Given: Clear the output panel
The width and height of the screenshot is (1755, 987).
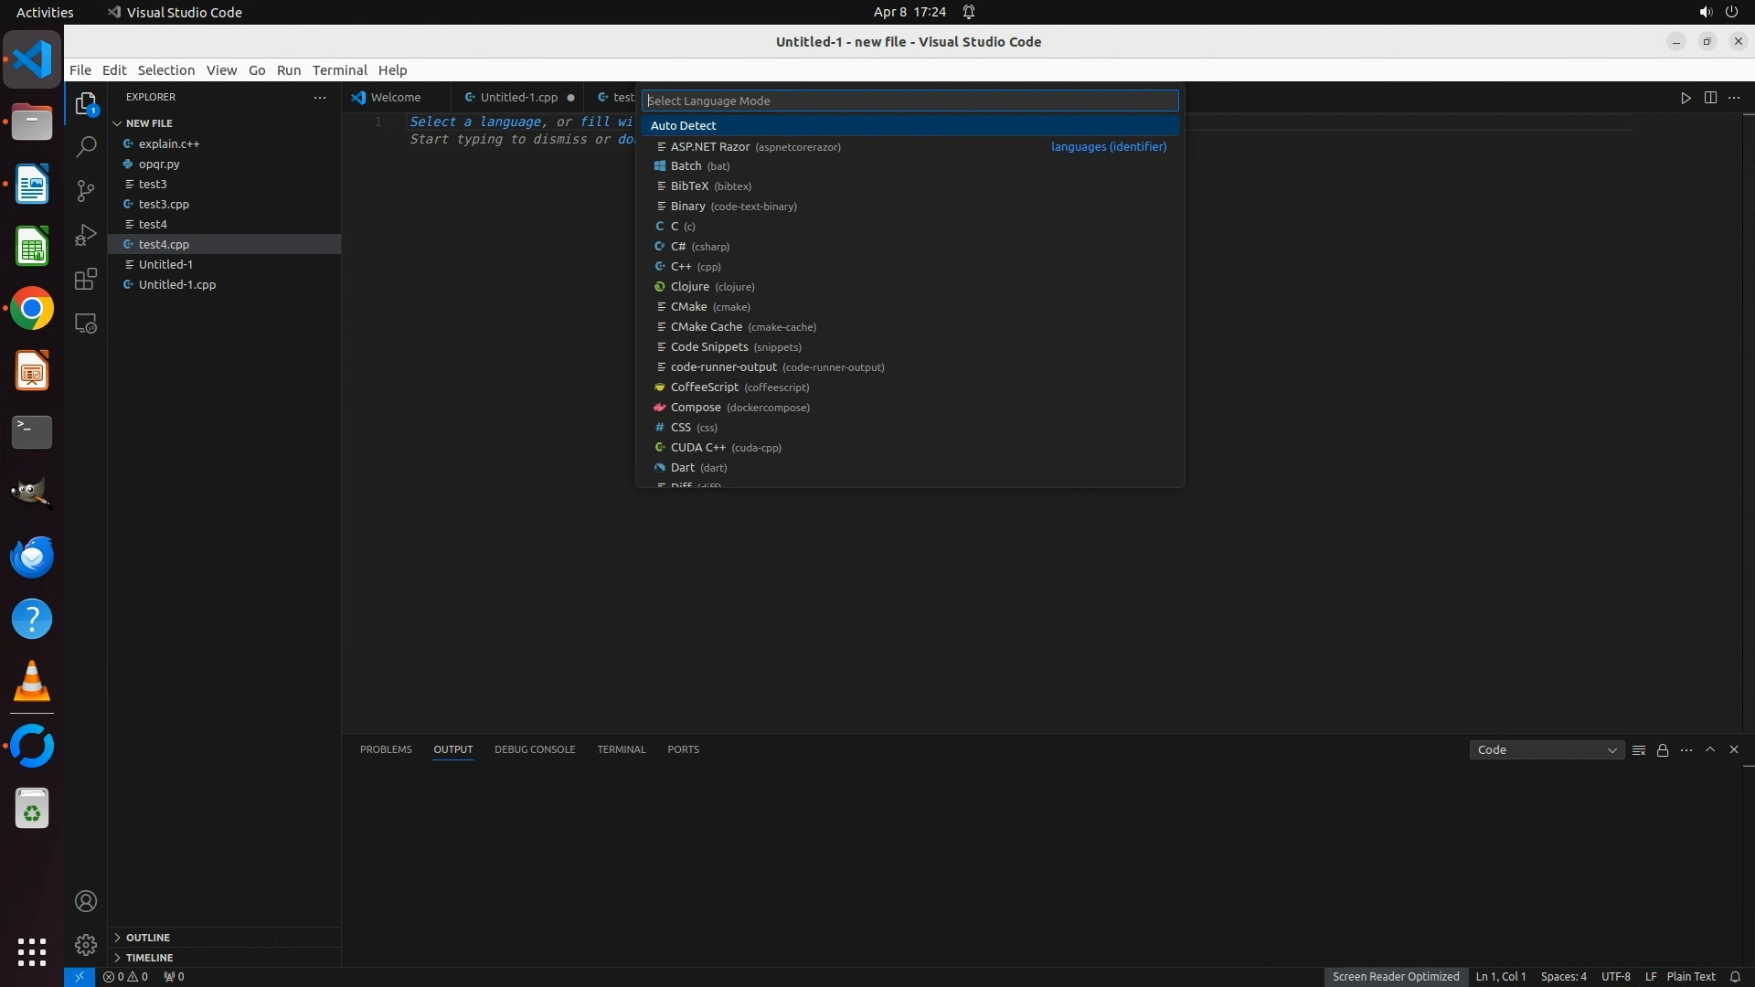Looking at the screenshot, I should tap(1639, 750).
